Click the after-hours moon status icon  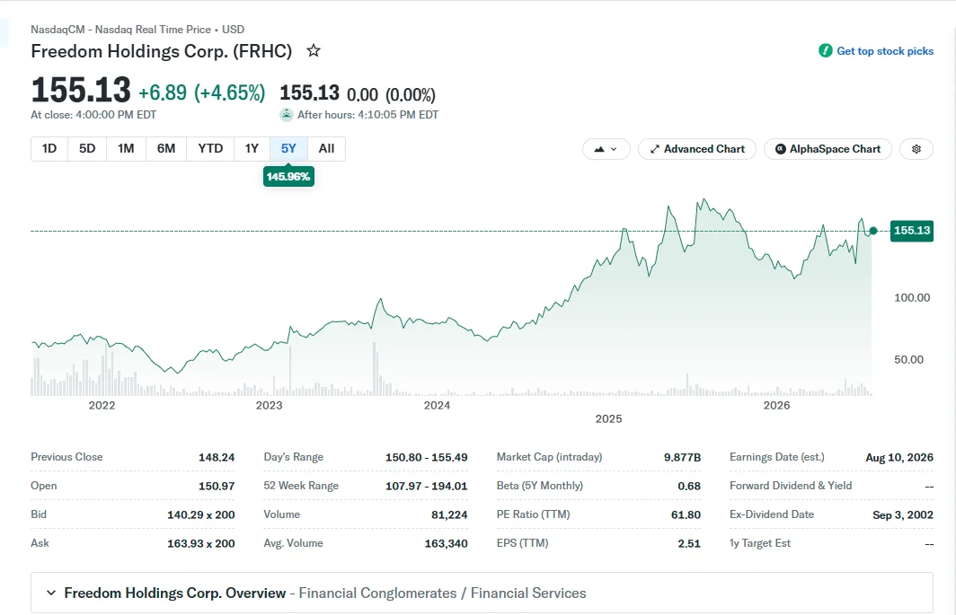pos(286,115)
